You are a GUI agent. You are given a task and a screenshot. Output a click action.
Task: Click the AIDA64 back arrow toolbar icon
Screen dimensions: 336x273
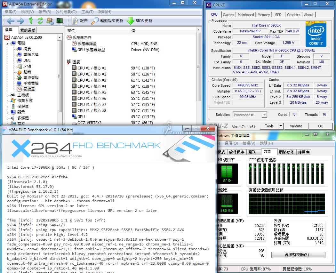11,21
